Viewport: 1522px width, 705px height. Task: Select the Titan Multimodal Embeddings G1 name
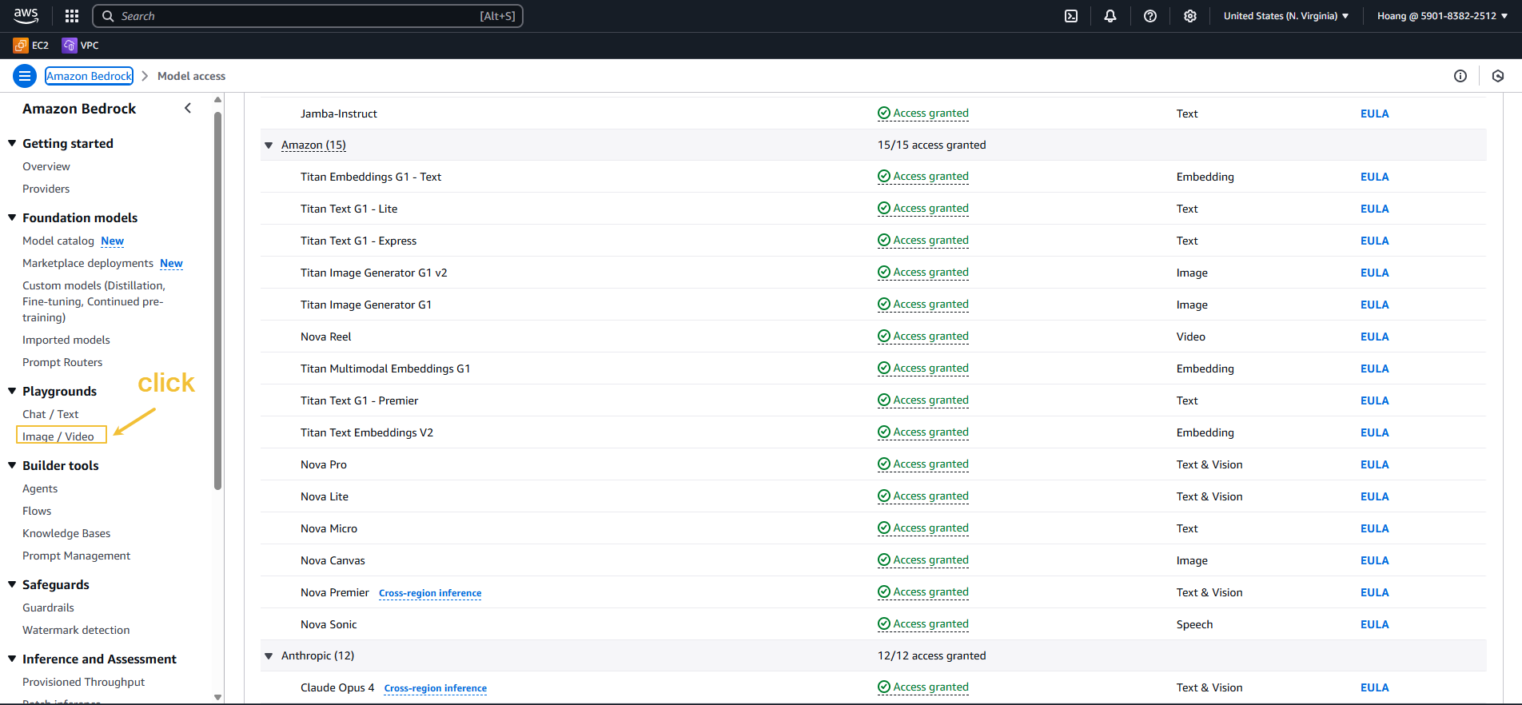tap(385, 368)
